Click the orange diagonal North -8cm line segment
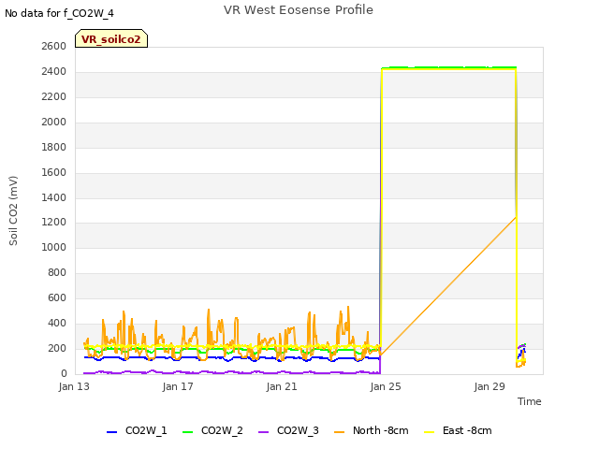599x449 pixels. pos(448,286)
